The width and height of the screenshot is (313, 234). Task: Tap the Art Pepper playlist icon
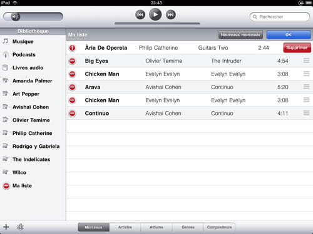click(x=5, y=94)
